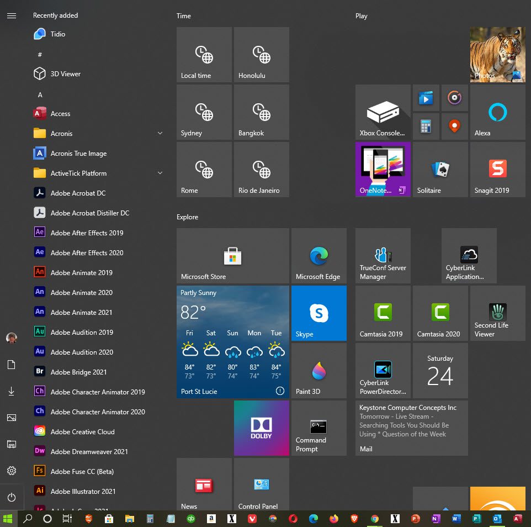
Task: Open File Explorer from the taskbar
Action: coord(129,519)
